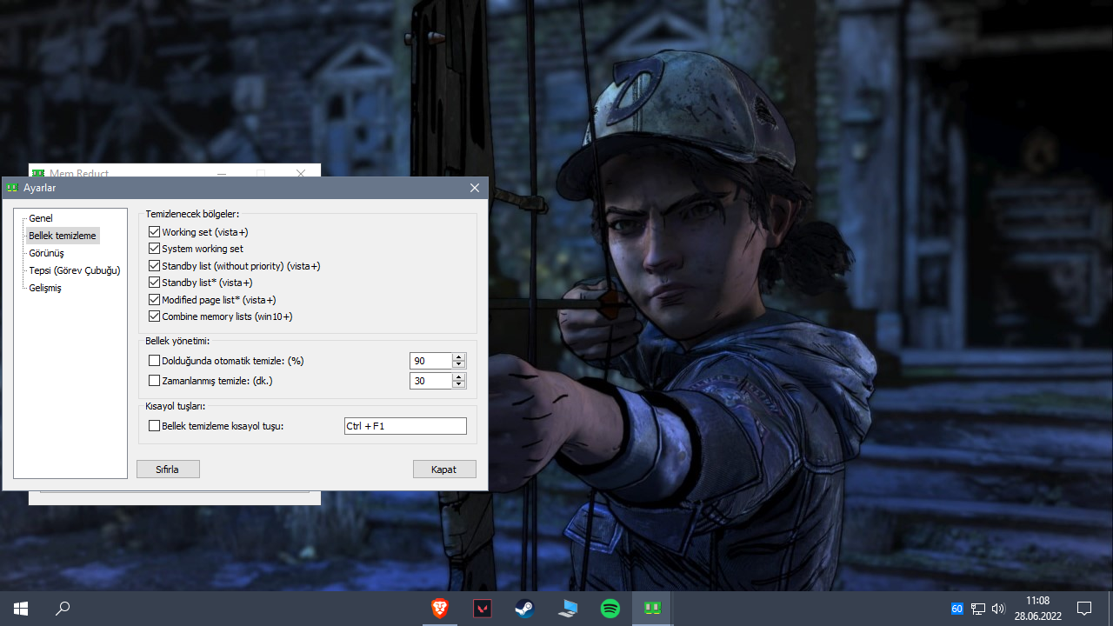Toggle the Standby list* (vista+) checkbox
This screenshot has height=626, width=1113.
click(155, 283)
